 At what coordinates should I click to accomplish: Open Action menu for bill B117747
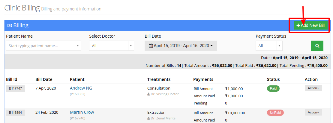point(313,88)
